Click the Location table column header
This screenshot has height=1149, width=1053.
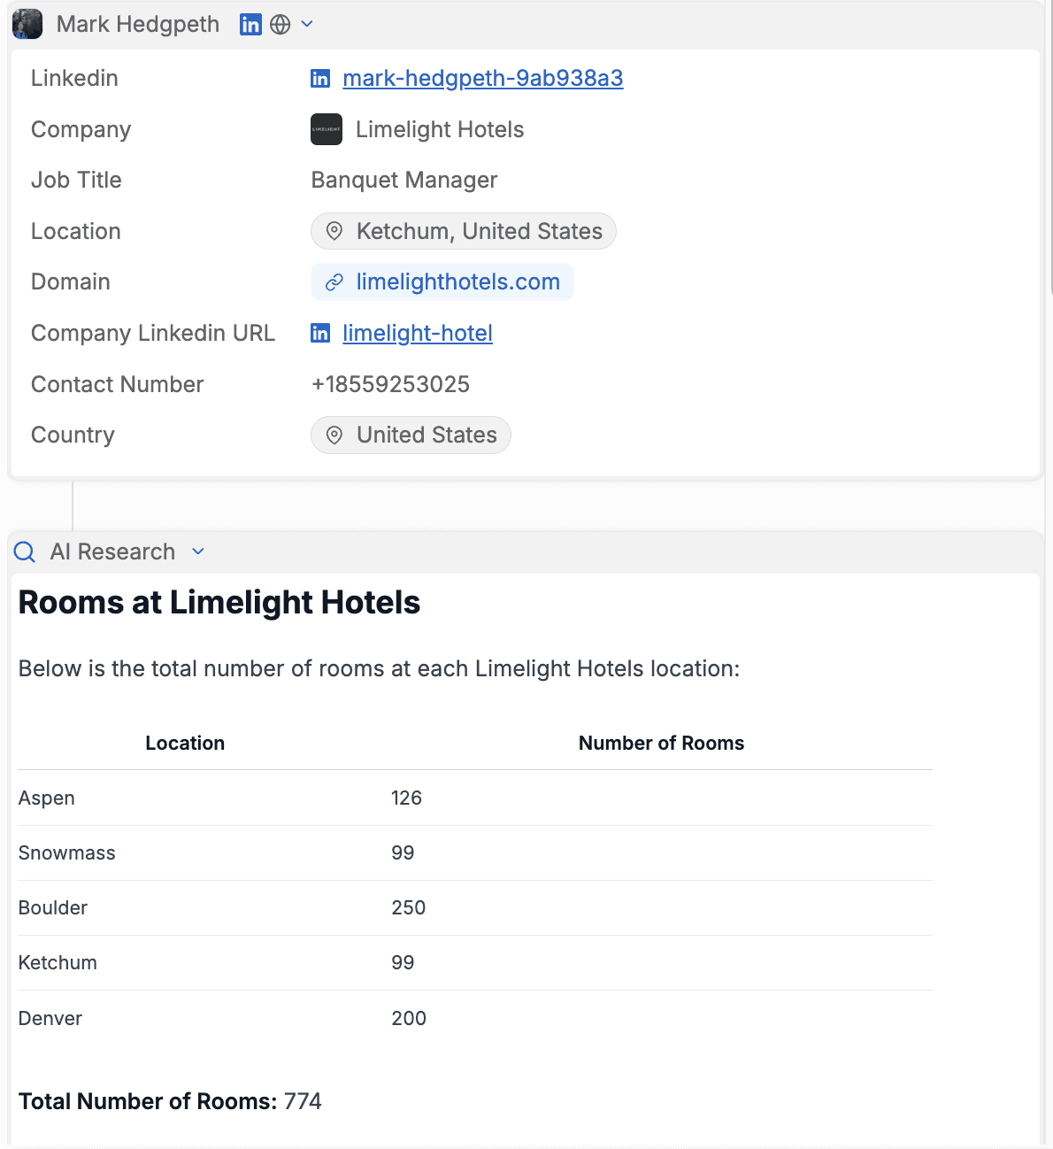185,744
